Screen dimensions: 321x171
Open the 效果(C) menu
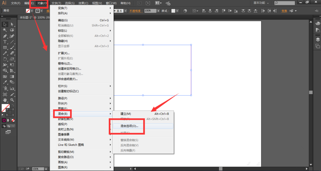[83, 3]
